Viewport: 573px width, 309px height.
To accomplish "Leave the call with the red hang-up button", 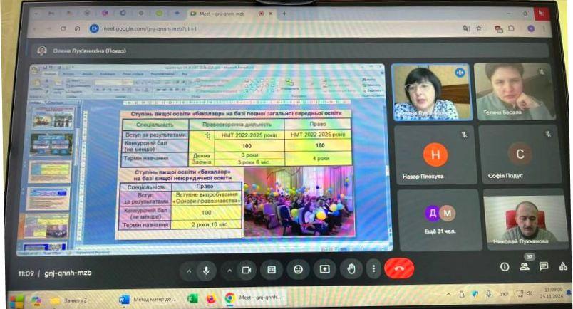I will 399,270.
